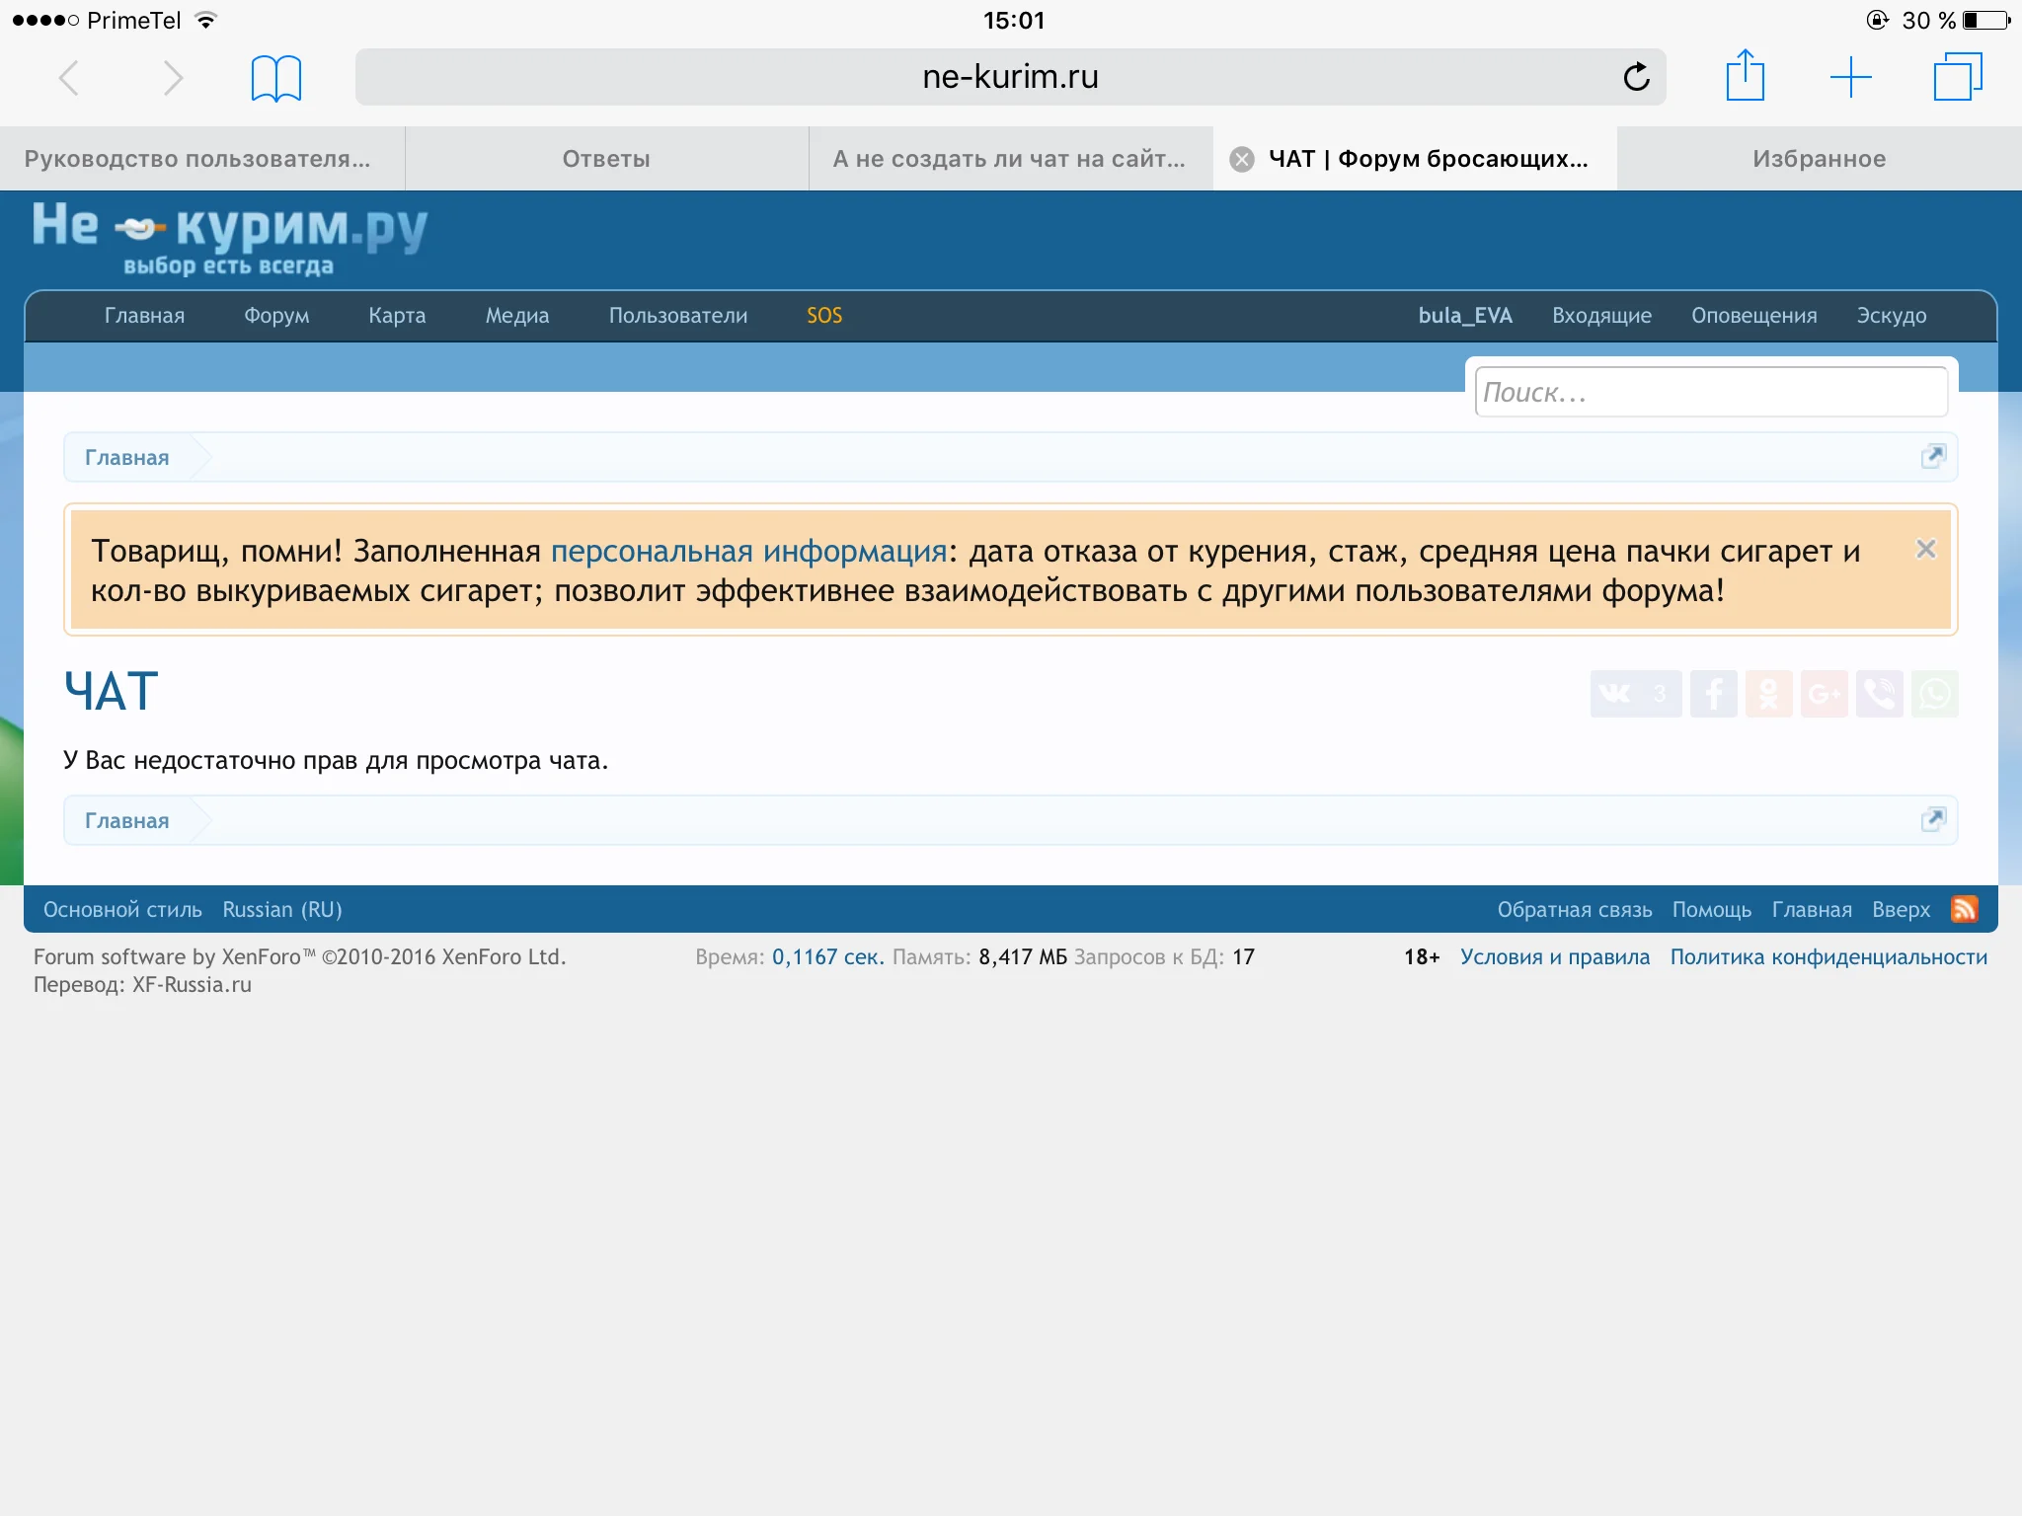This screenshot has height=1516, width=2022.
Task: Open the Форум navigation menu item
Action: [x=276, y=316]
